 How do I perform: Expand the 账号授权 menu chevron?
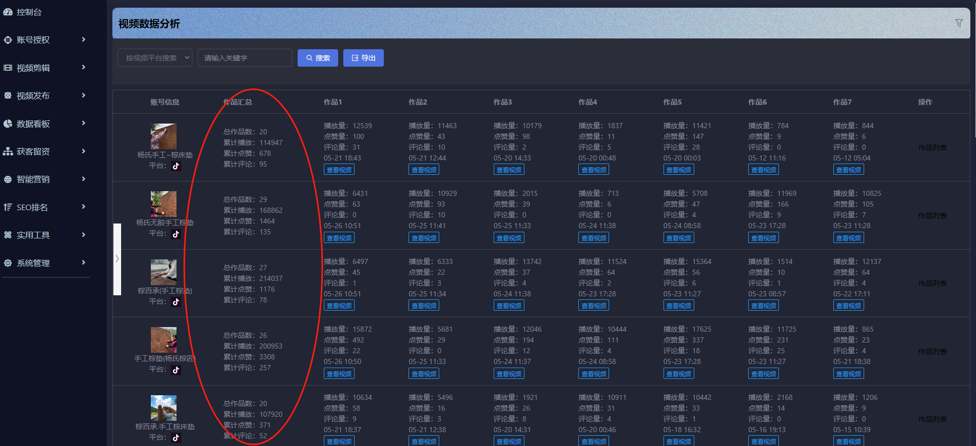pos(84,39)
